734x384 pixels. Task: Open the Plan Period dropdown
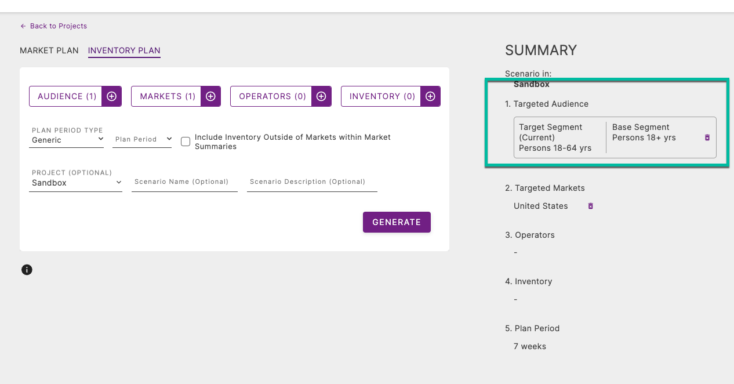pyautogui.click(x=142, y=139)
